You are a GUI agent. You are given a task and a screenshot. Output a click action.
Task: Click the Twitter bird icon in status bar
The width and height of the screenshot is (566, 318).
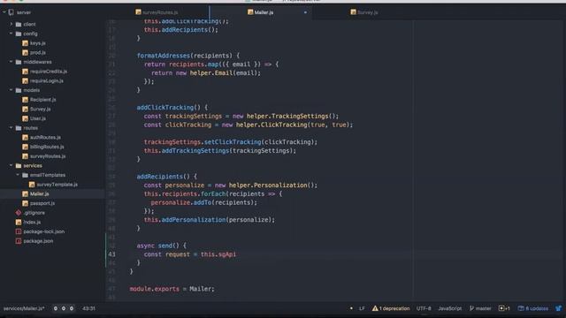(x=558, y=308)
